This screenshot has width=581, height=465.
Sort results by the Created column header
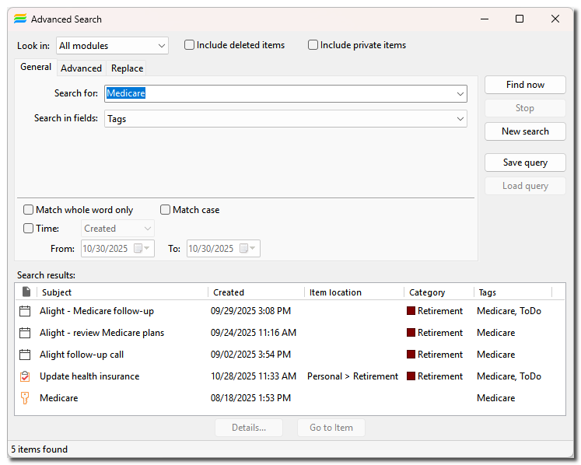255,292
